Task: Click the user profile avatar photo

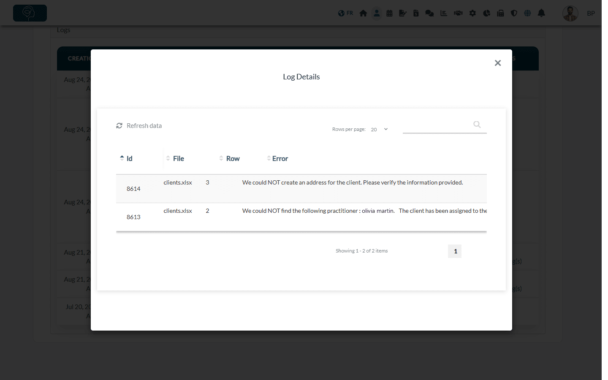Action: coord(570,14)
